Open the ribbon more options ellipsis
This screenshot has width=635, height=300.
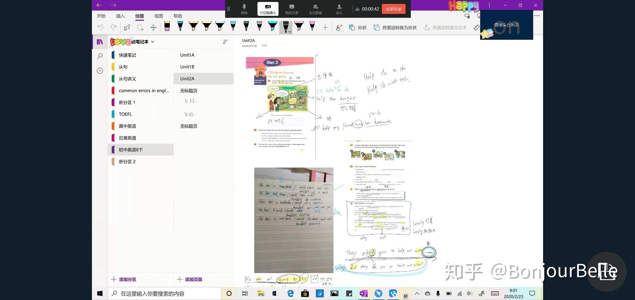(537, 16)
